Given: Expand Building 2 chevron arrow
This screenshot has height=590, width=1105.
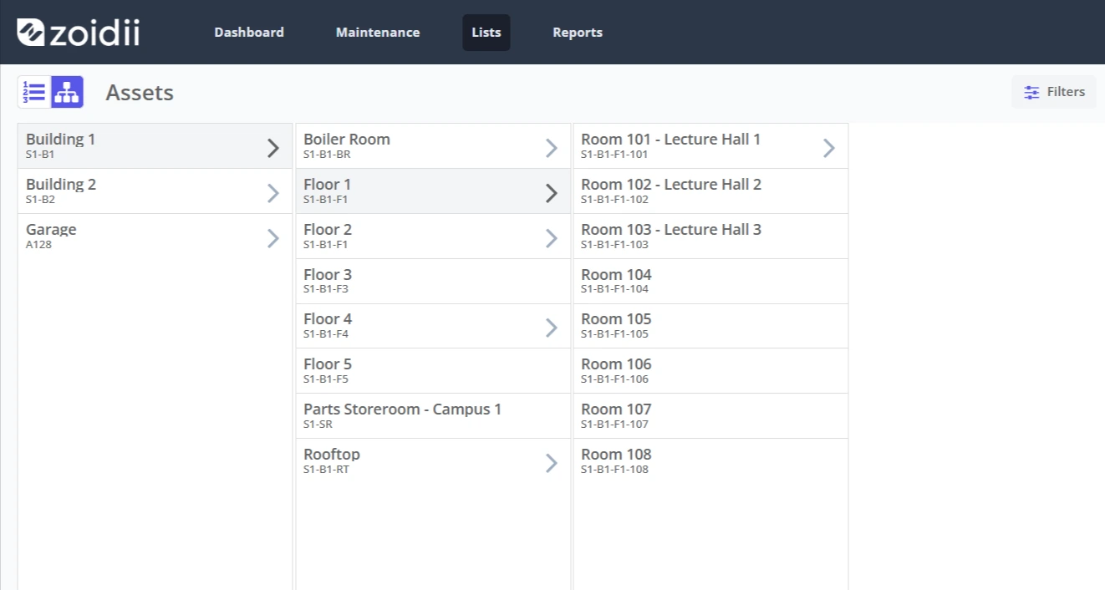Looking at the screenshot, I should [272, 193].
